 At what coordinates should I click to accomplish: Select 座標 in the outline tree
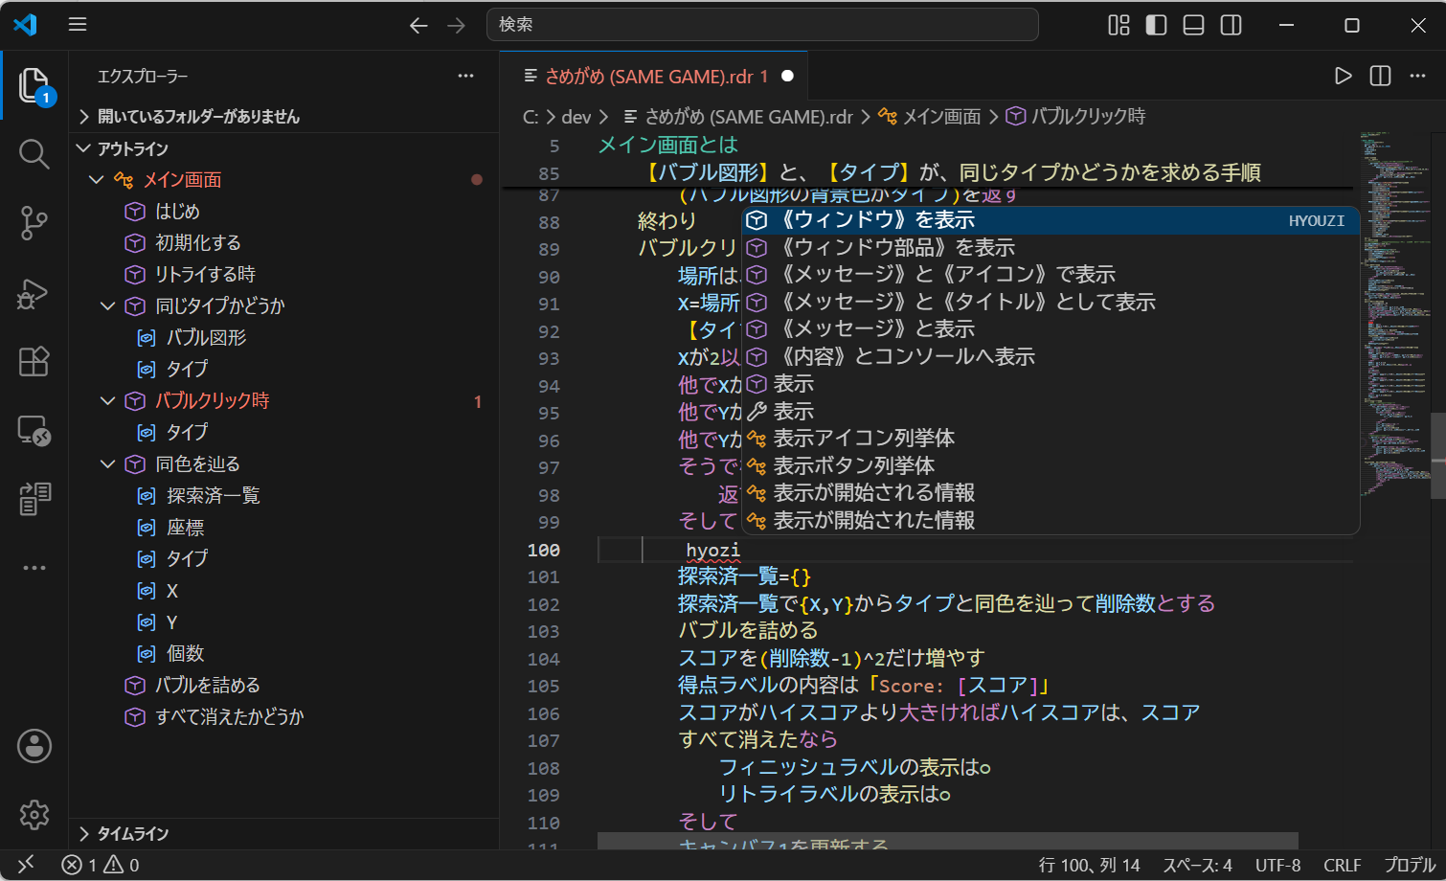(285, 528)
